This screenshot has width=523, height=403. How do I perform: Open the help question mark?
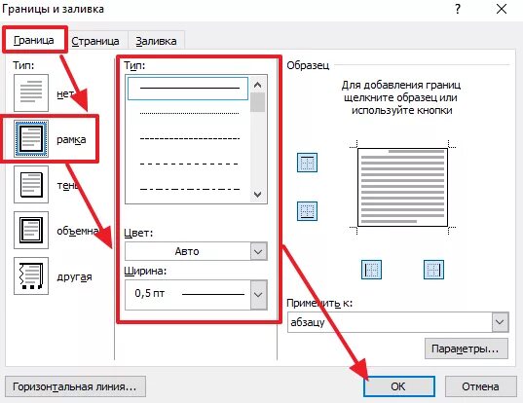[458, 9]
